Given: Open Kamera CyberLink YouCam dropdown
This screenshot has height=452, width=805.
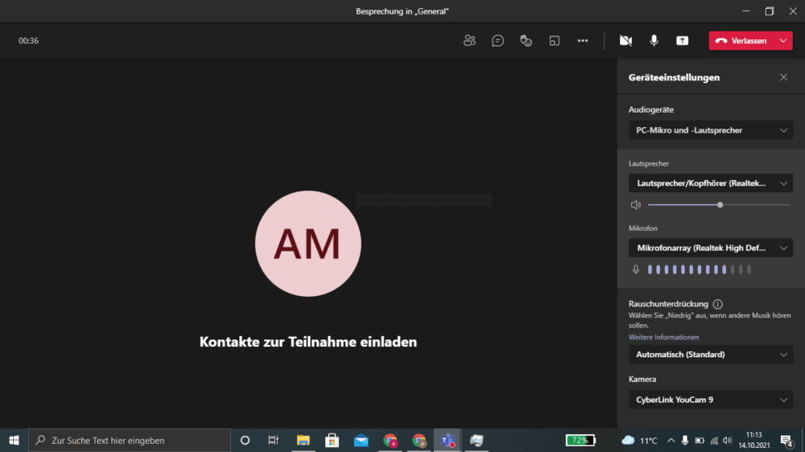Looking at the screenshot, I should point(711,400).
